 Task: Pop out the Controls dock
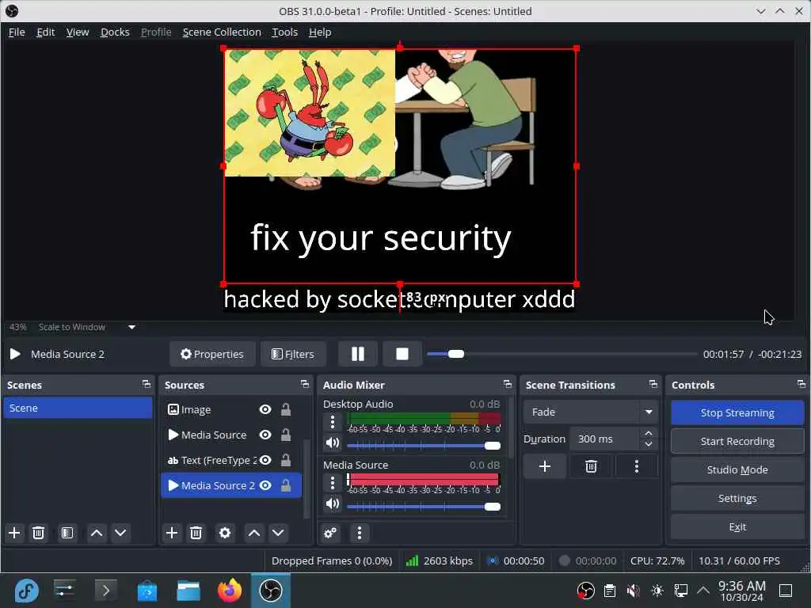[801, 384]
